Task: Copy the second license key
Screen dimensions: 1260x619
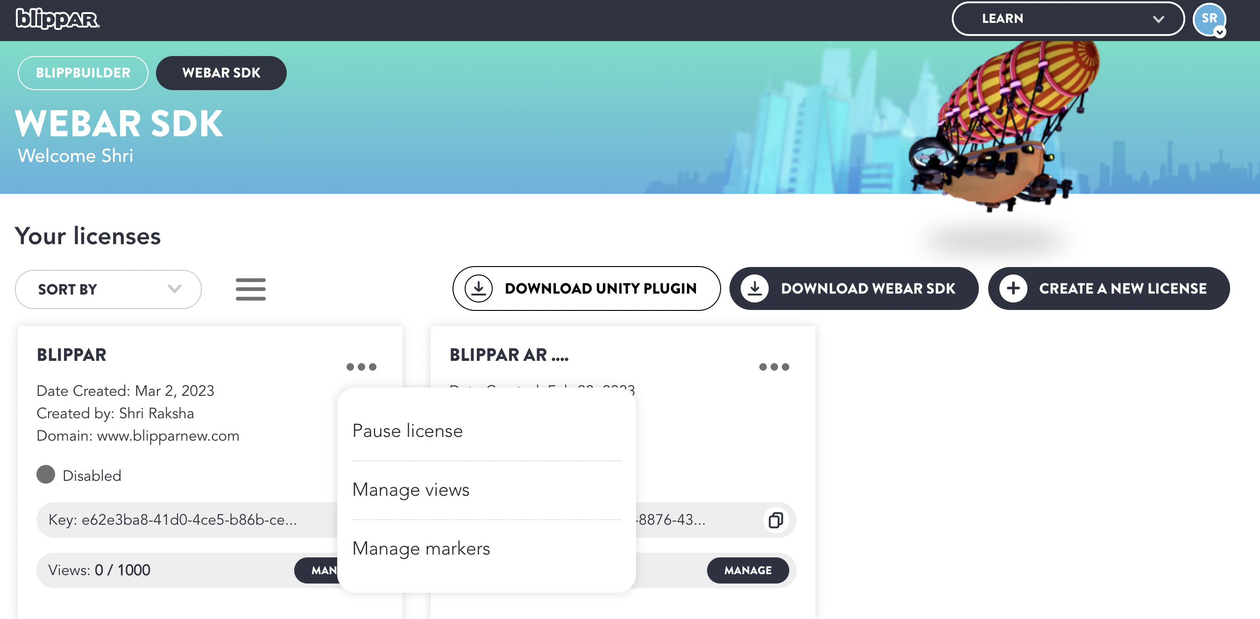Action: pyautogui.click(x=775, y=520)
